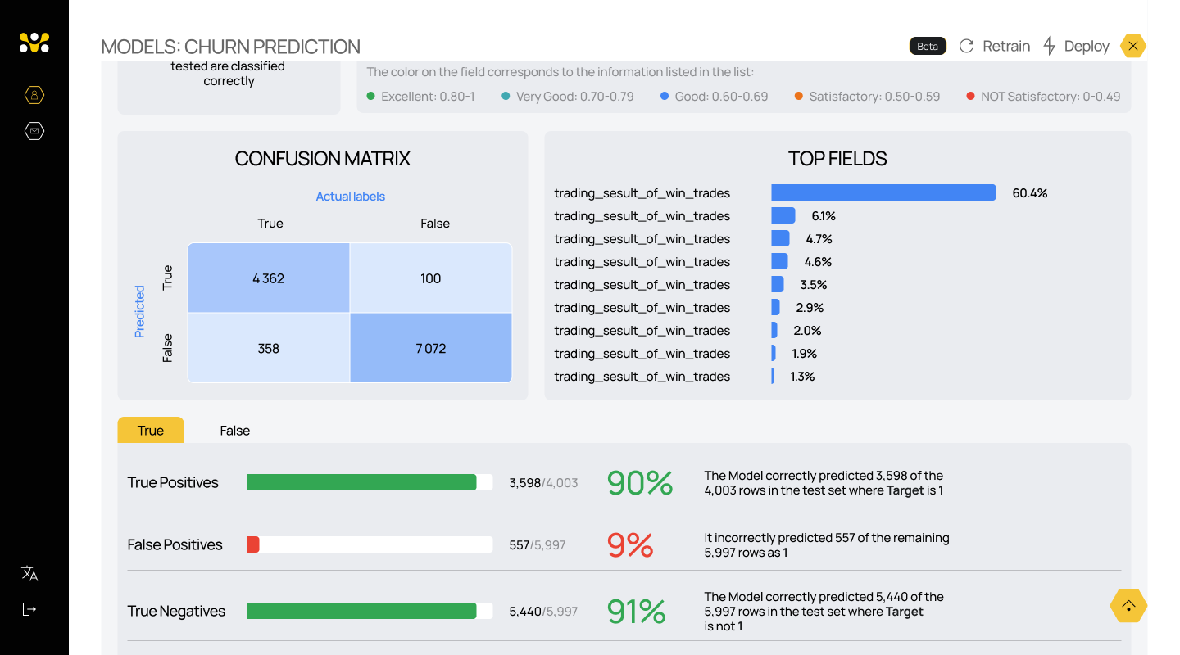Click the Retrain refresh icon
This screenshot has width=1180, height=655.
coord(967,46)
